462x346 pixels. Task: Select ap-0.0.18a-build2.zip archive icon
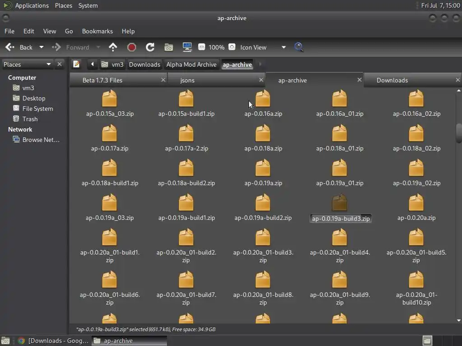(x=186, y=168)
